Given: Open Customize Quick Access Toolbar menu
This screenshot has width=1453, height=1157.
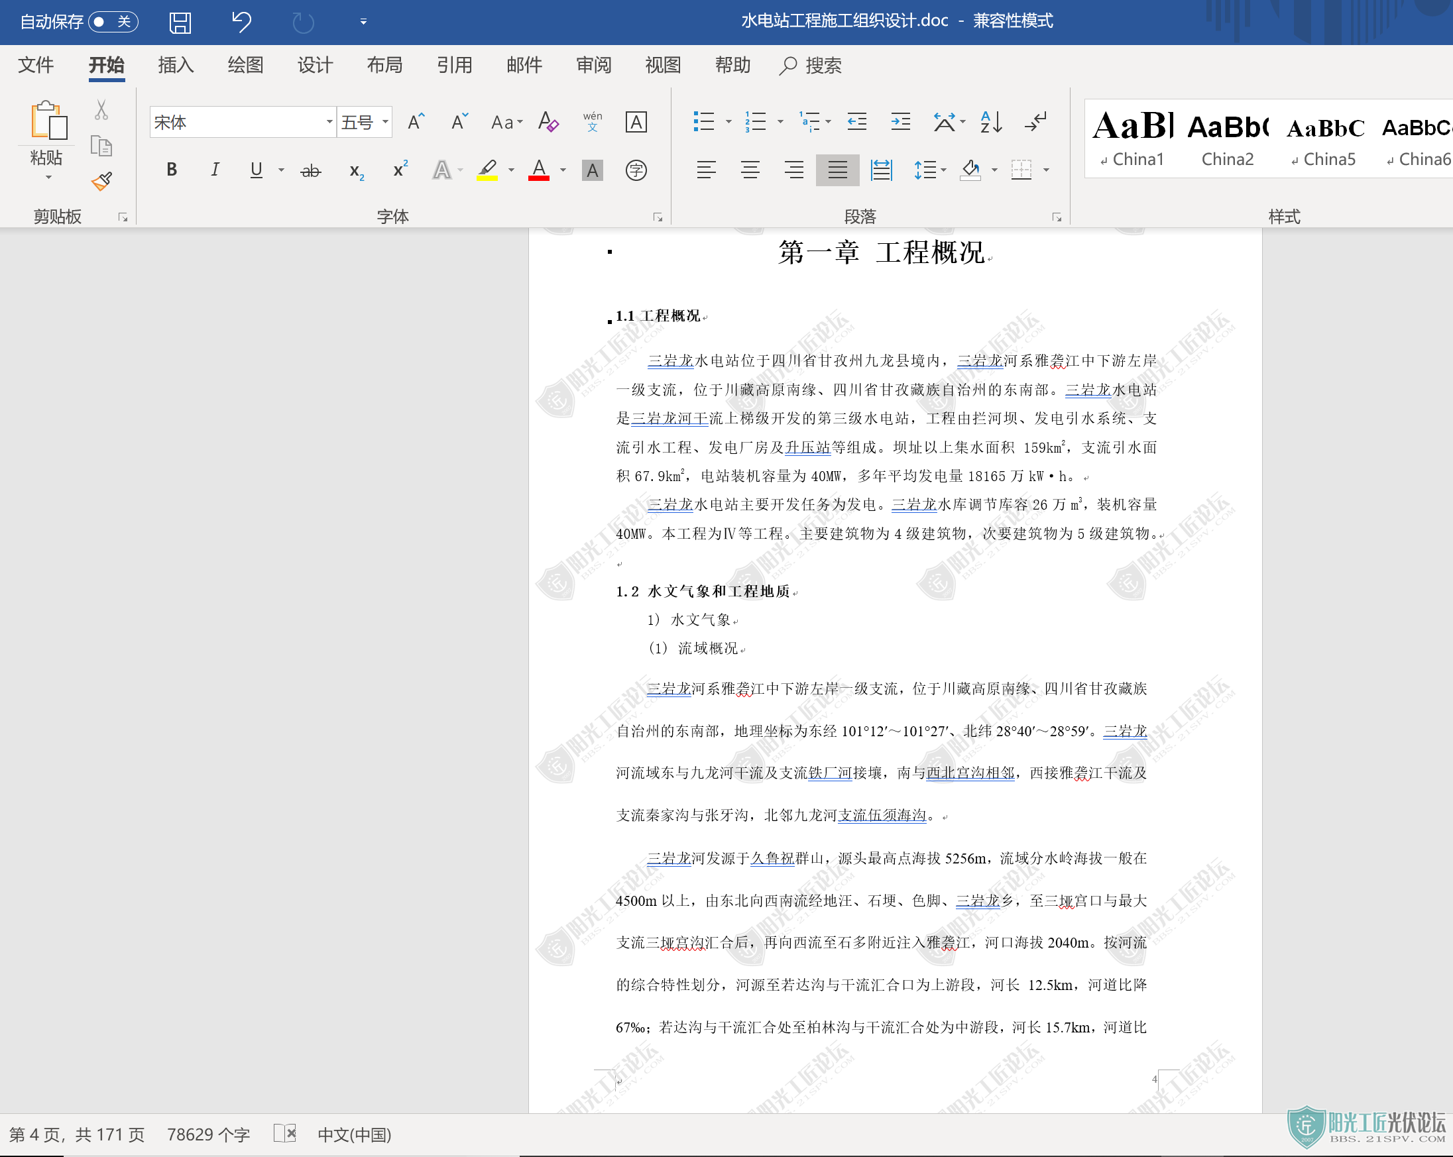Looking at the screenshot, I should pyautogui.click(x=363, y=23).
